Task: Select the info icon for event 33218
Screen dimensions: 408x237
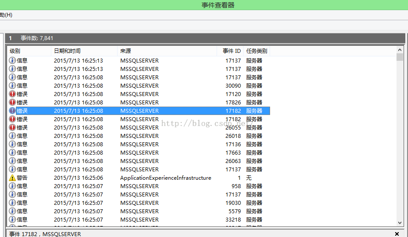Action: click(12, 219)
